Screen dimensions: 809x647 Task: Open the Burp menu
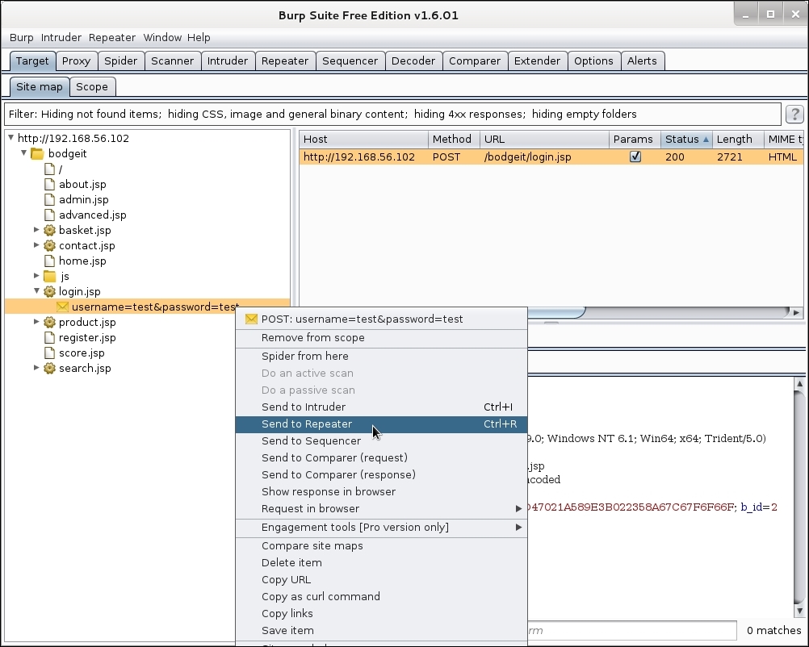tap(22, 38)
